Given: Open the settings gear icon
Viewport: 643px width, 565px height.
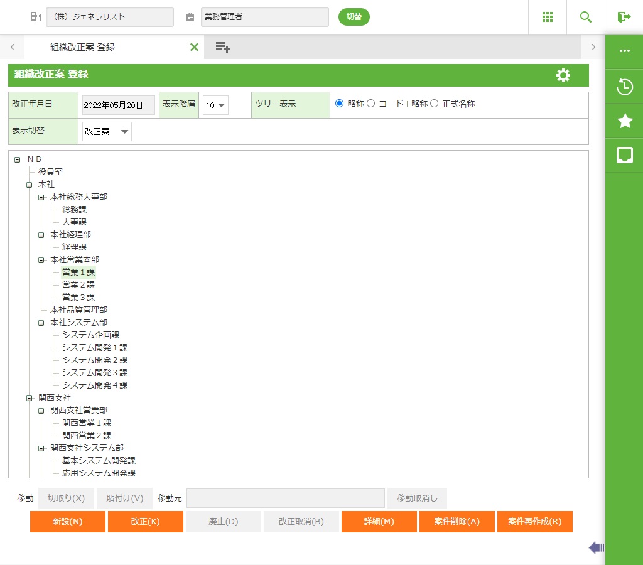Looking at the screenshot, I should coord(563,75).
